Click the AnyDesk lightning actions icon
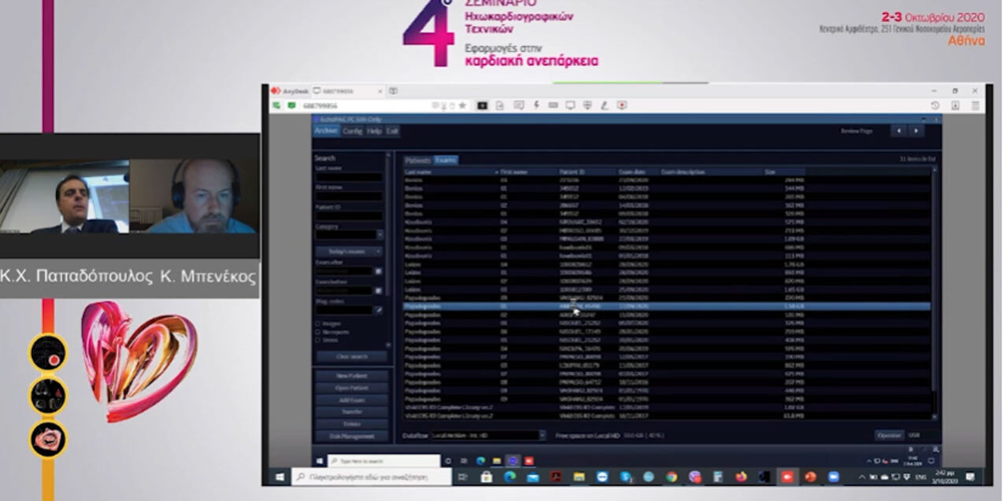Viewport: 1003px width, 501px height. pyautogui.click(x=536, y=105)
